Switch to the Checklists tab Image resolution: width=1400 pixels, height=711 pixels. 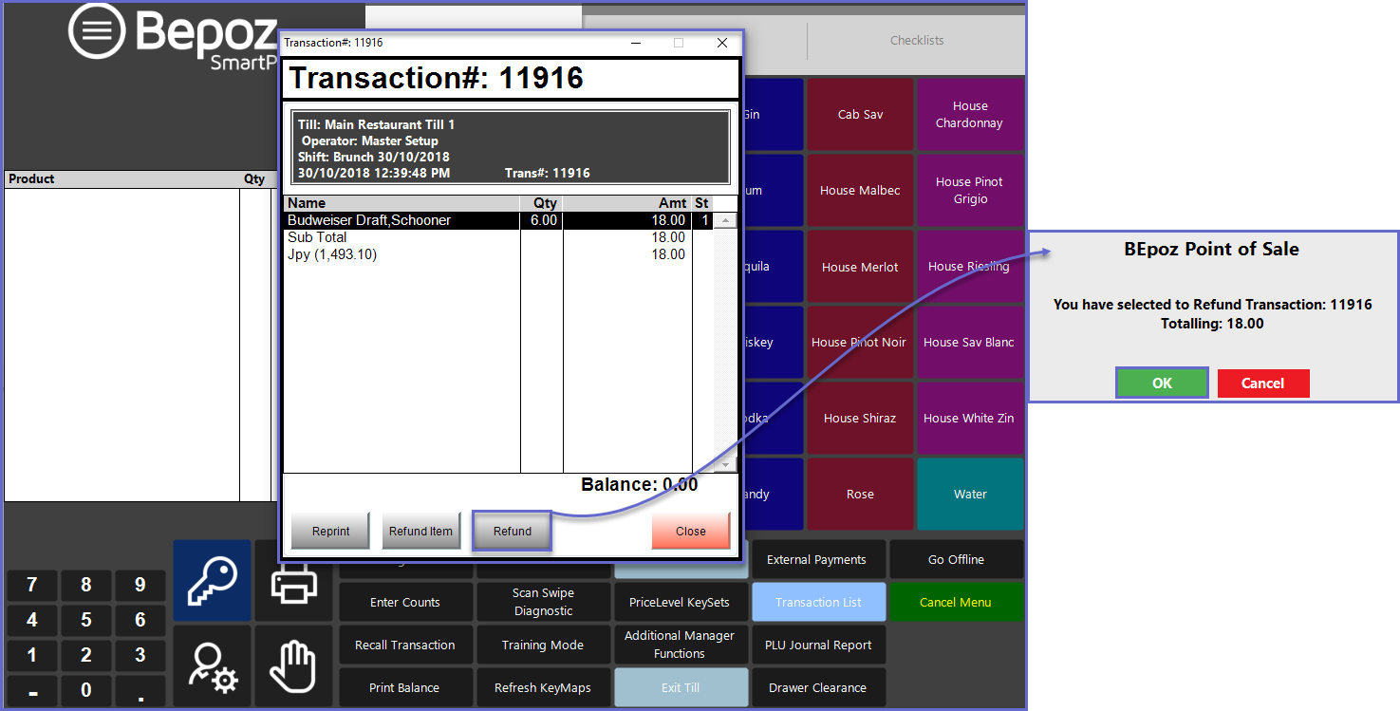pos(916,41)
